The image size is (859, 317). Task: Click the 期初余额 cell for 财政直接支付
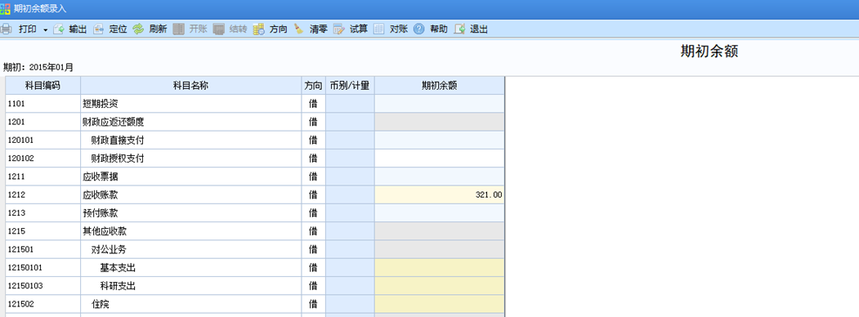[x=440, y=141]
